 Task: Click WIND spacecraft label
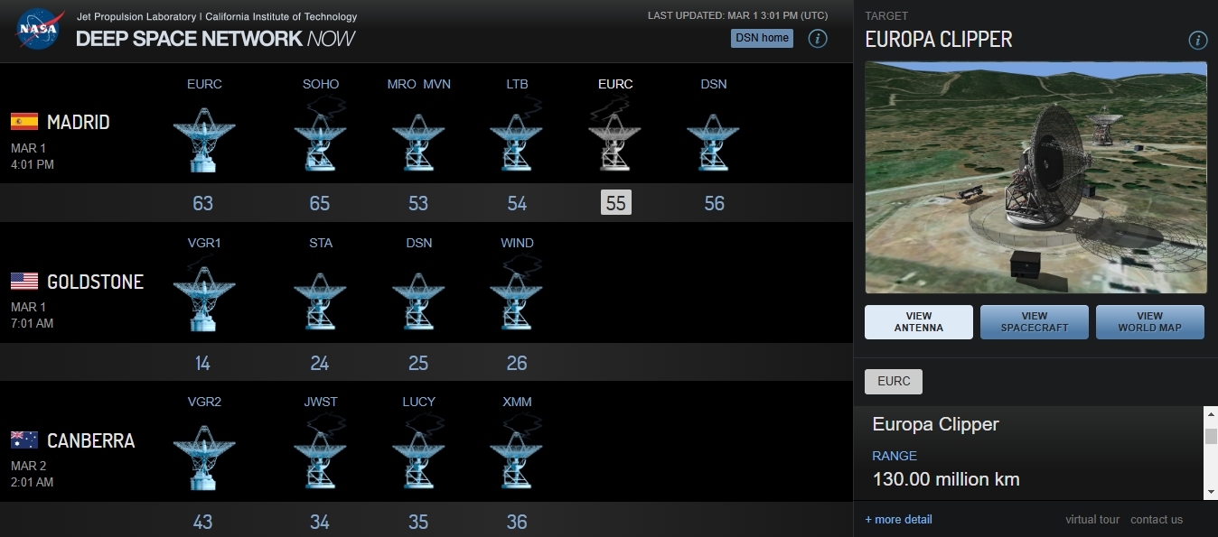(x=517, y=243)
